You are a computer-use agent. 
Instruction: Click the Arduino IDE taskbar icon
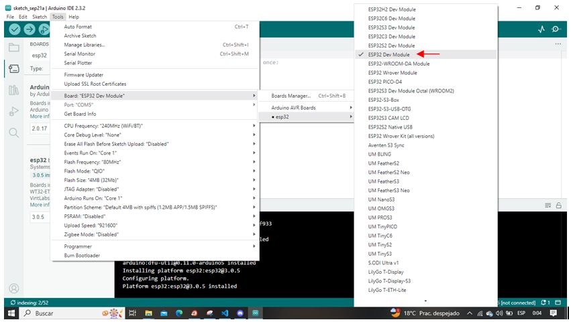click(255, 313)
